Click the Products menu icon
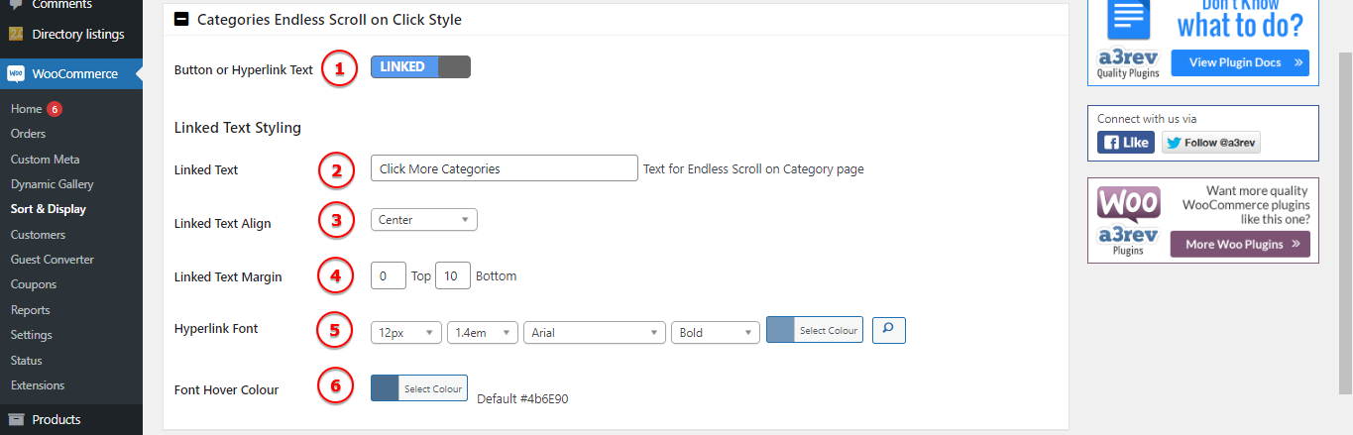The height and width of the screenshot is (435, 1353). click(16, 419)
